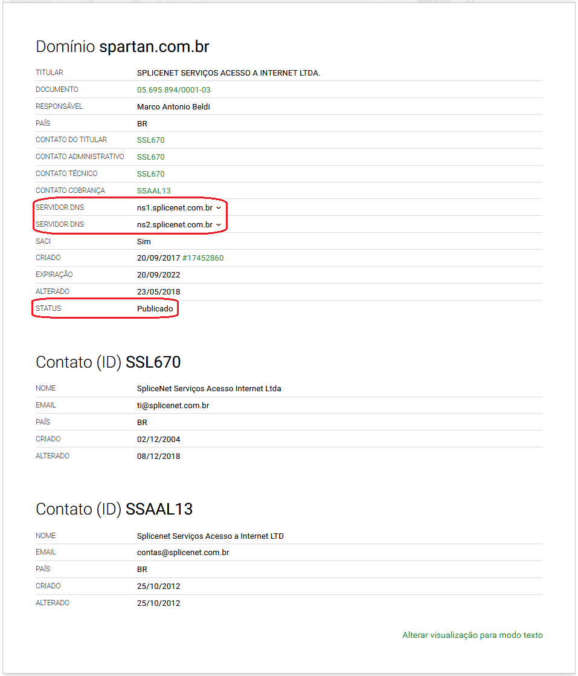Click the ns2.splicenet.com.br server name
Viewport: 578px width, 676px height.
pyautogui.click(x=175, y=224)
